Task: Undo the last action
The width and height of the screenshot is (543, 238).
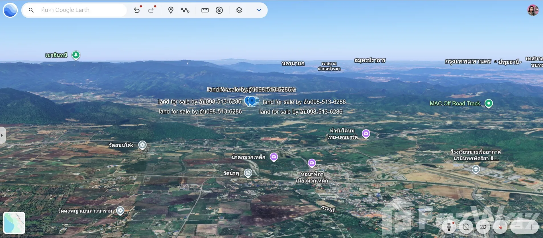Action: point(137,10)
